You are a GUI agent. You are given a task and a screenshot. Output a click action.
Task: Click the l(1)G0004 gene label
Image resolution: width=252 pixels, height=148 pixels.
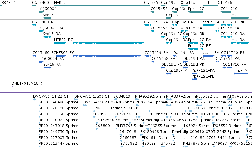click(x=48, y=9)
